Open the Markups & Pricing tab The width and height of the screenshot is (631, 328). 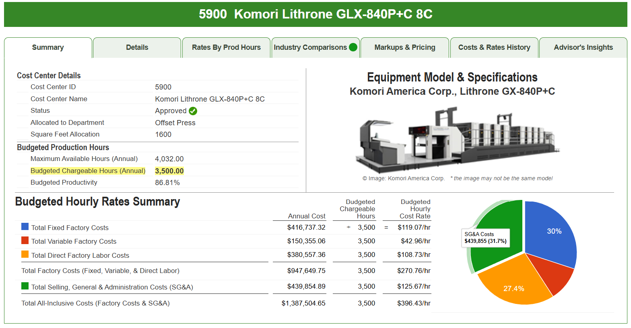pos(405,47)
